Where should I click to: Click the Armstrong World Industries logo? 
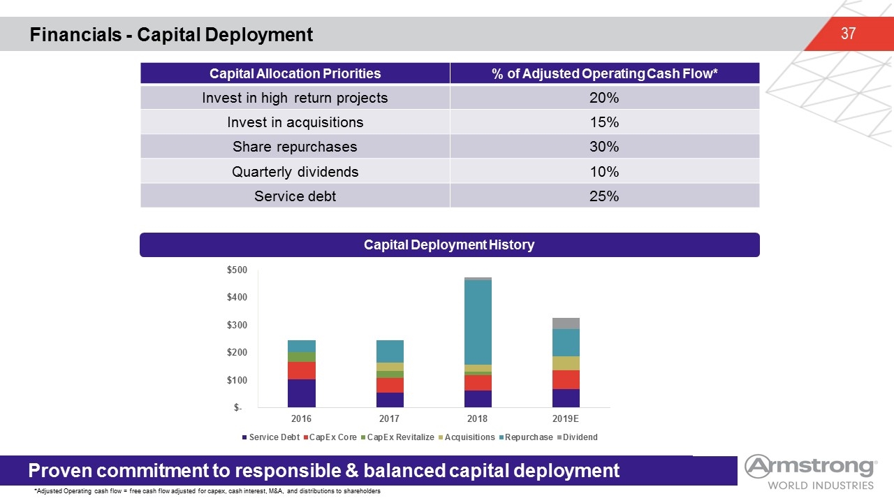(810, 473)
